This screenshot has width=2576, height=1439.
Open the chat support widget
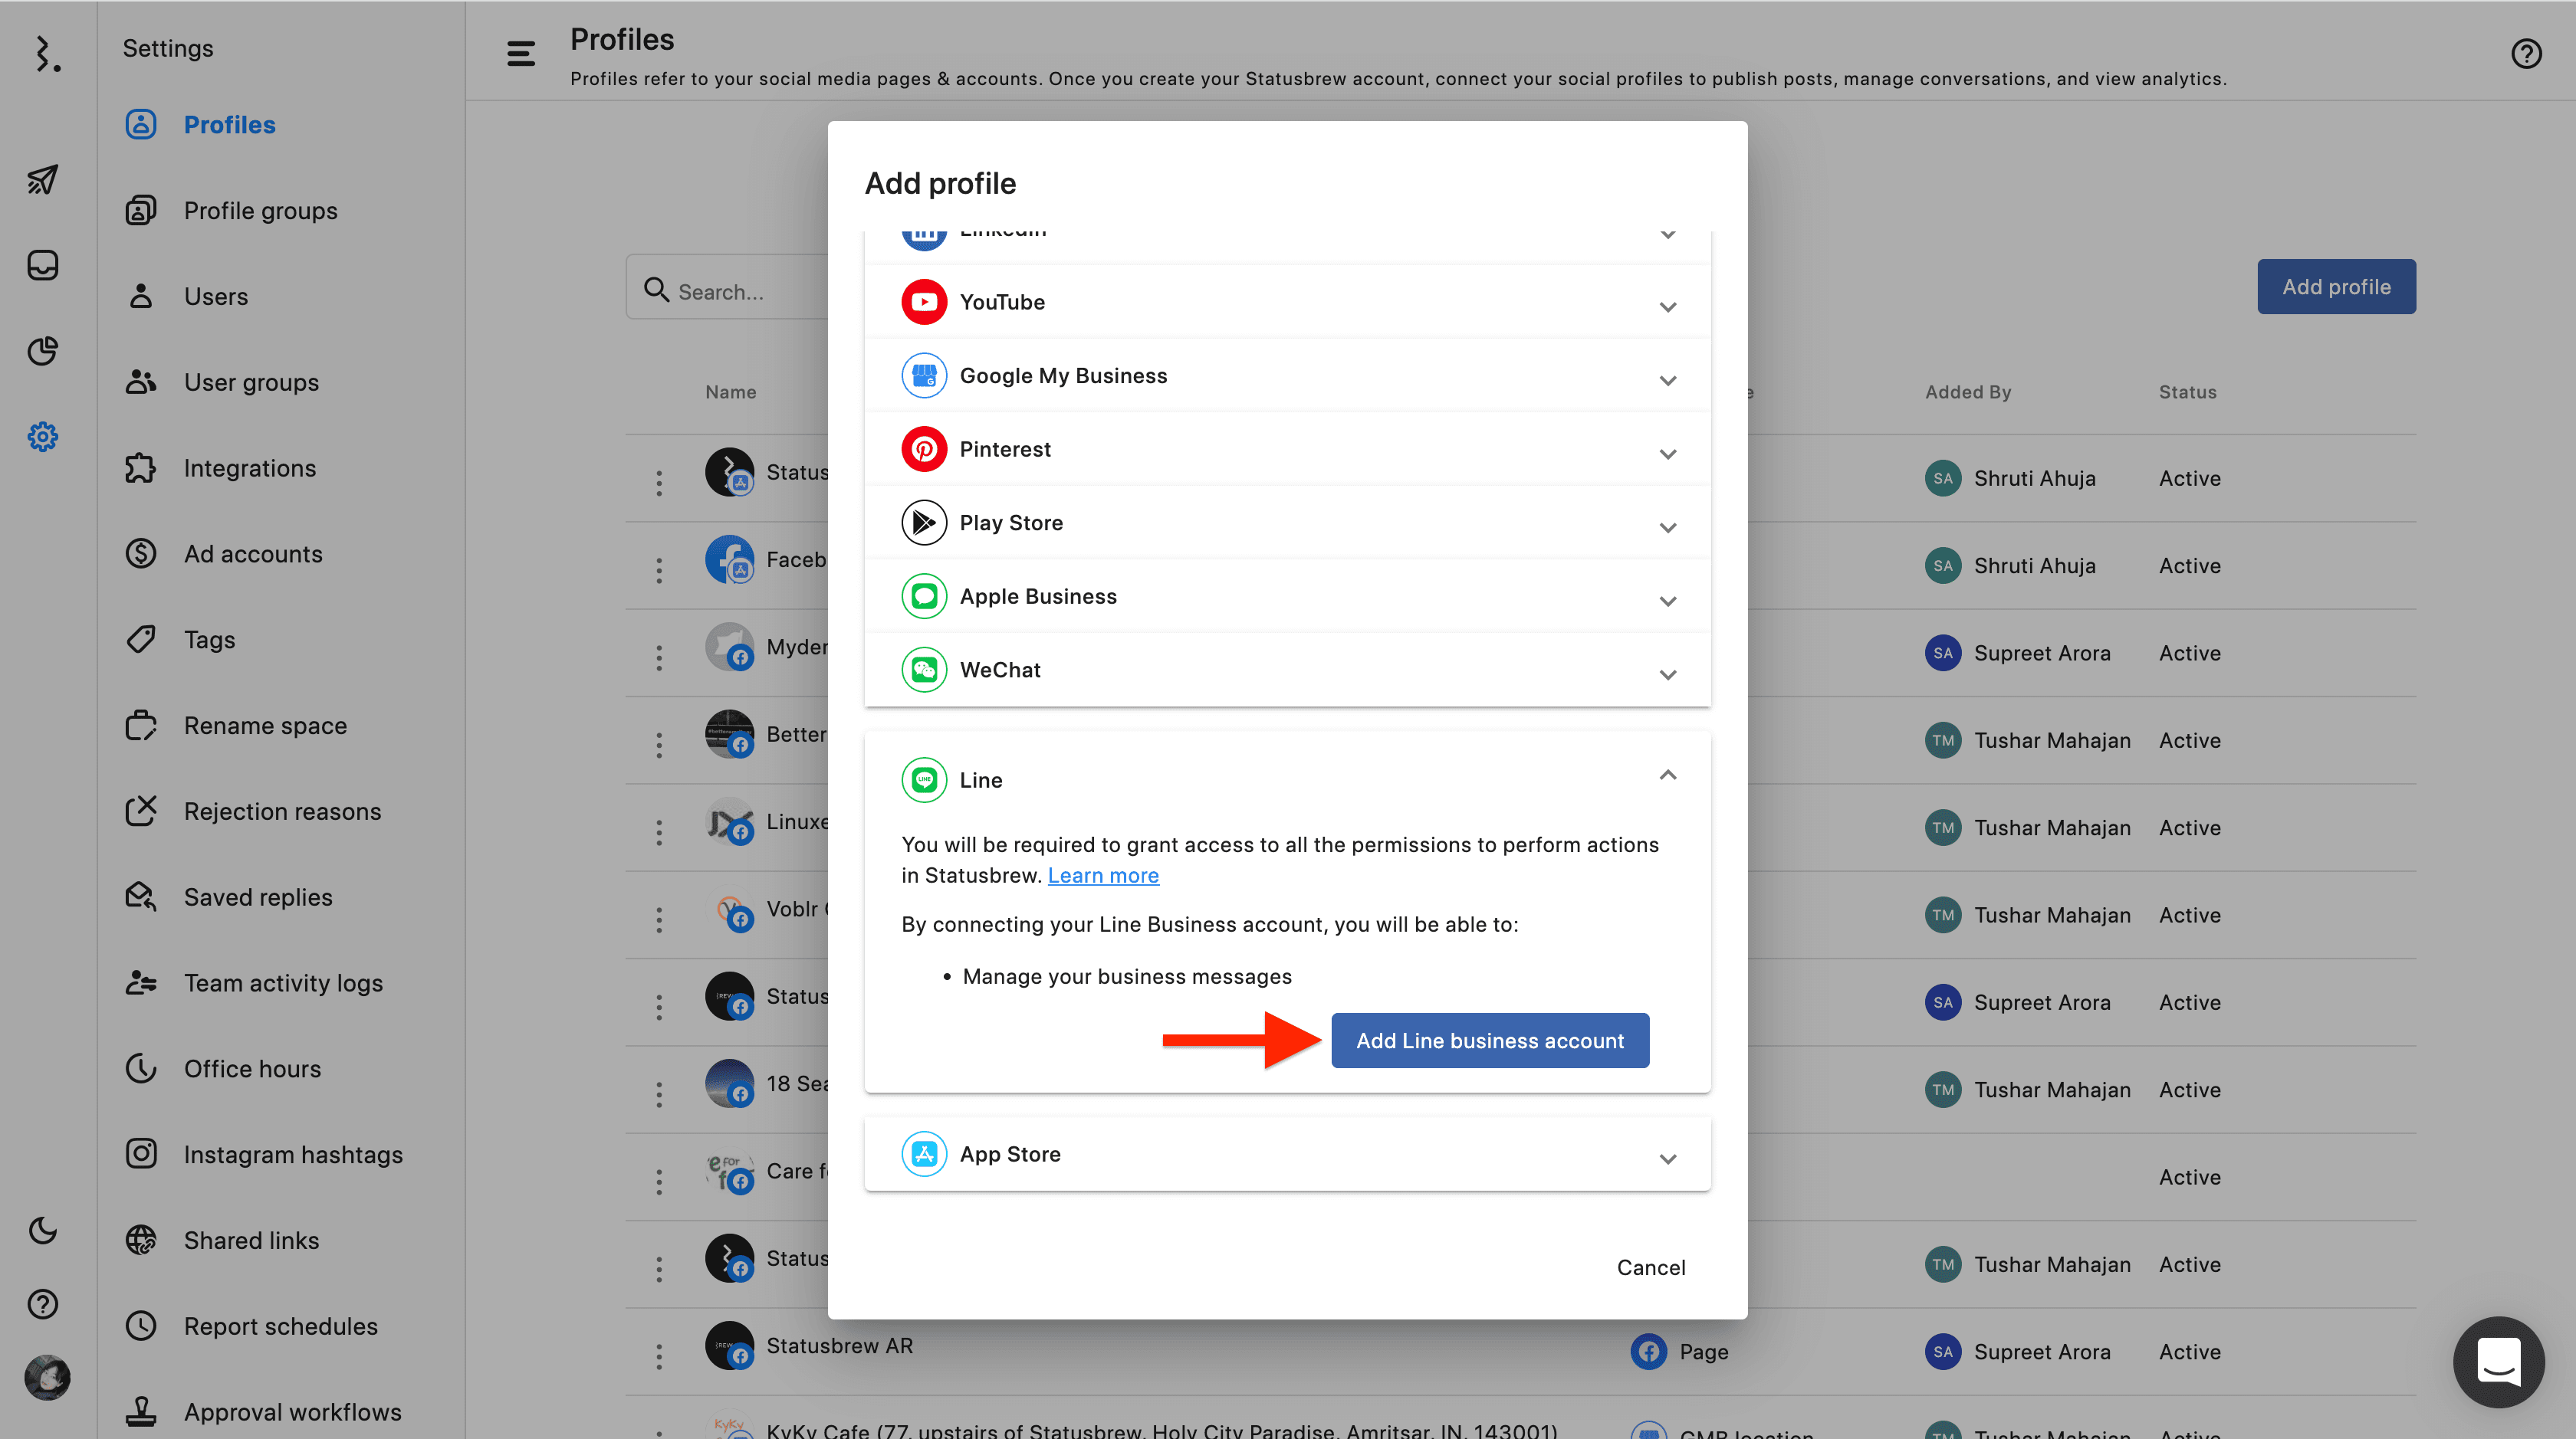pyautogui.click(x=2498, y=1361)
